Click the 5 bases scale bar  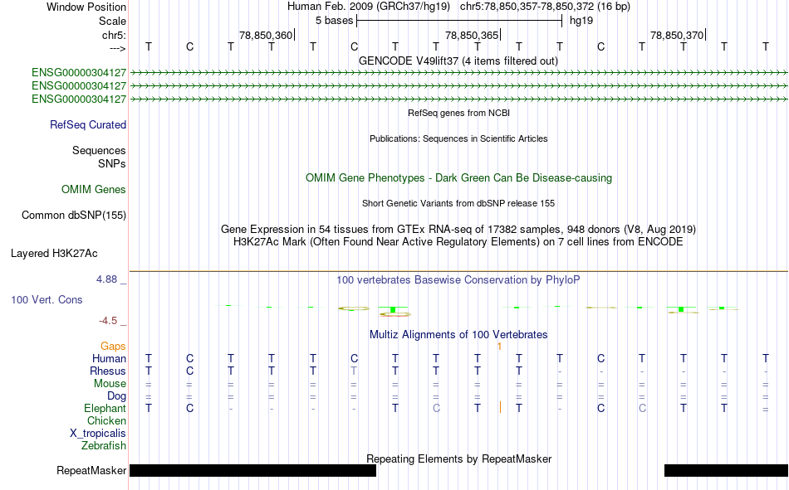(459, 21)
